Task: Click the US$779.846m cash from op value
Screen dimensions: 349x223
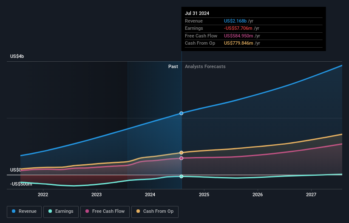Action: pyautogui.click(x=238, y=43)
